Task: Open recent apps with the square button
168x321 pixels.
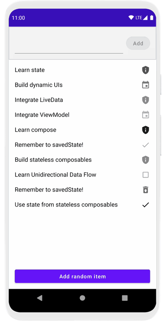Action: coord(125,298)
